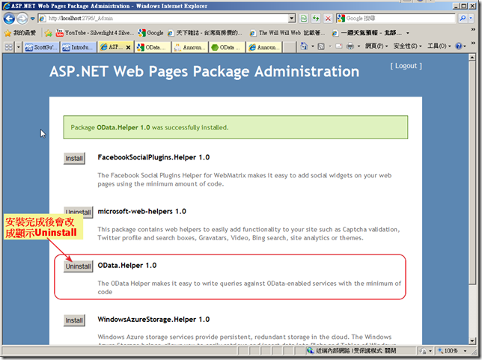482x360 pixels.
Task: Open Home button dropdown arrow
Action: pos(313,46)
